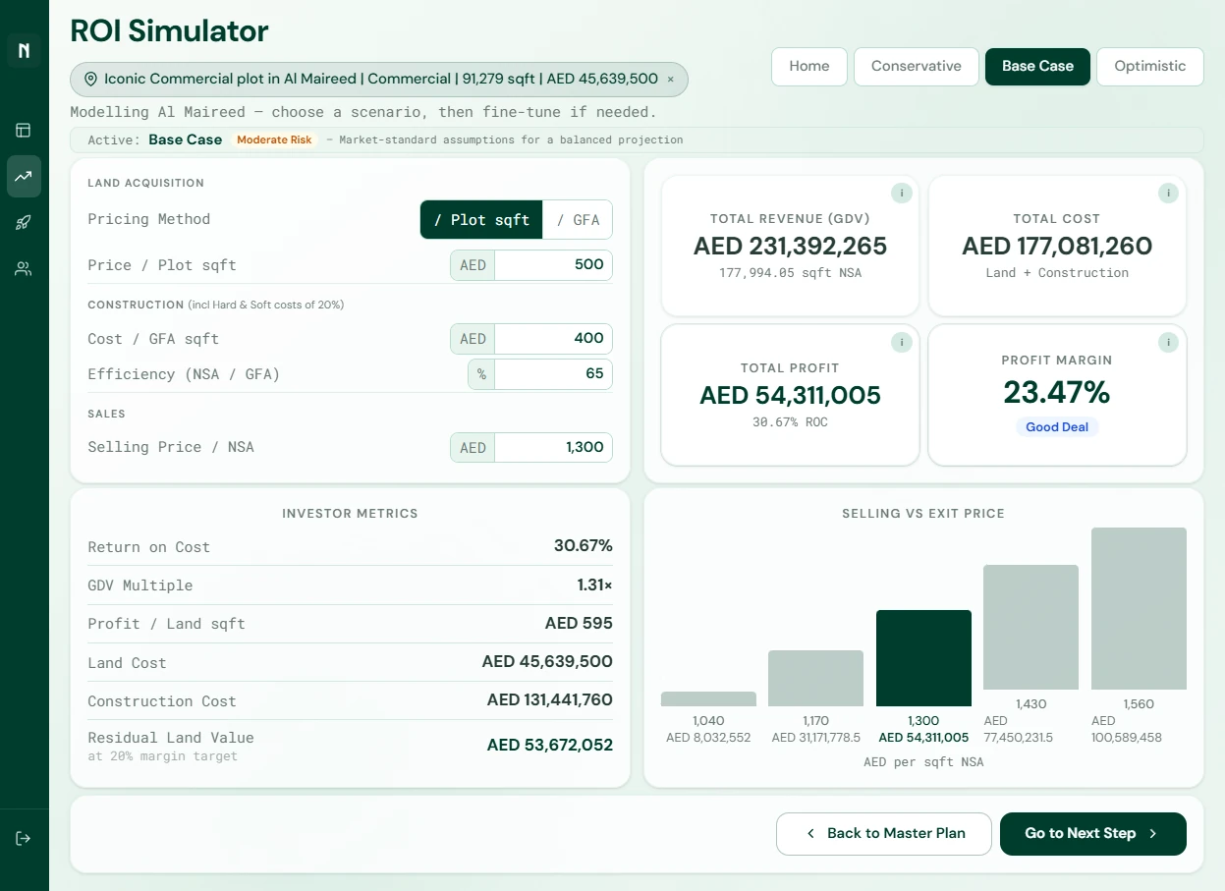Click the 177,994.05 sqft NSA text
This screenshot has width=1225, height=891.
[790, 273]
